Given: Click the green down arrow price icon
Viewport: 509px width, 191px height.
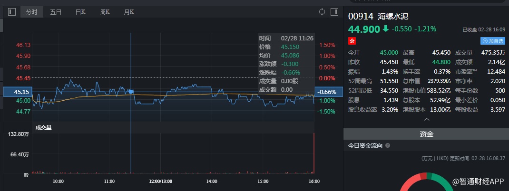Looking at the screenshot, I should click(385, 29).
